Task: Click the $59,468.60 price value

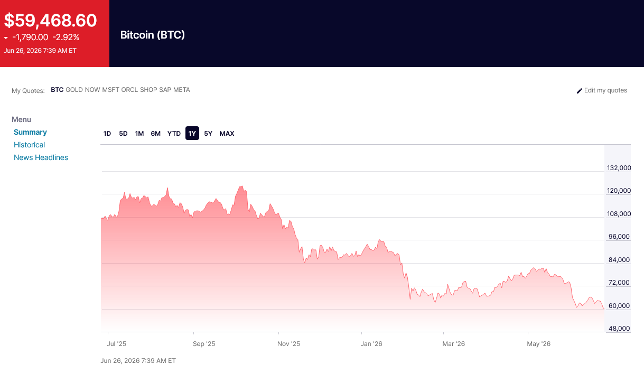Action: tap(51, 21)
